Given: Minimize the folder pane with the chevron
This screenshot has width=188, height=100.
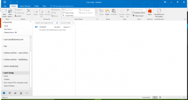Looking at the screenshot, I should tap(31, 22).
